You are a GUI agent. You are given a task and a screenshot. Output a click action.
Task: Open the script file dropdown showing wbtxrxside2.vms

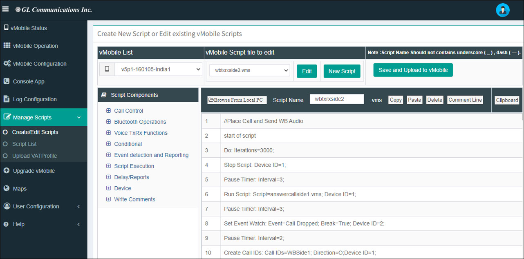click(x=249, y=70)
